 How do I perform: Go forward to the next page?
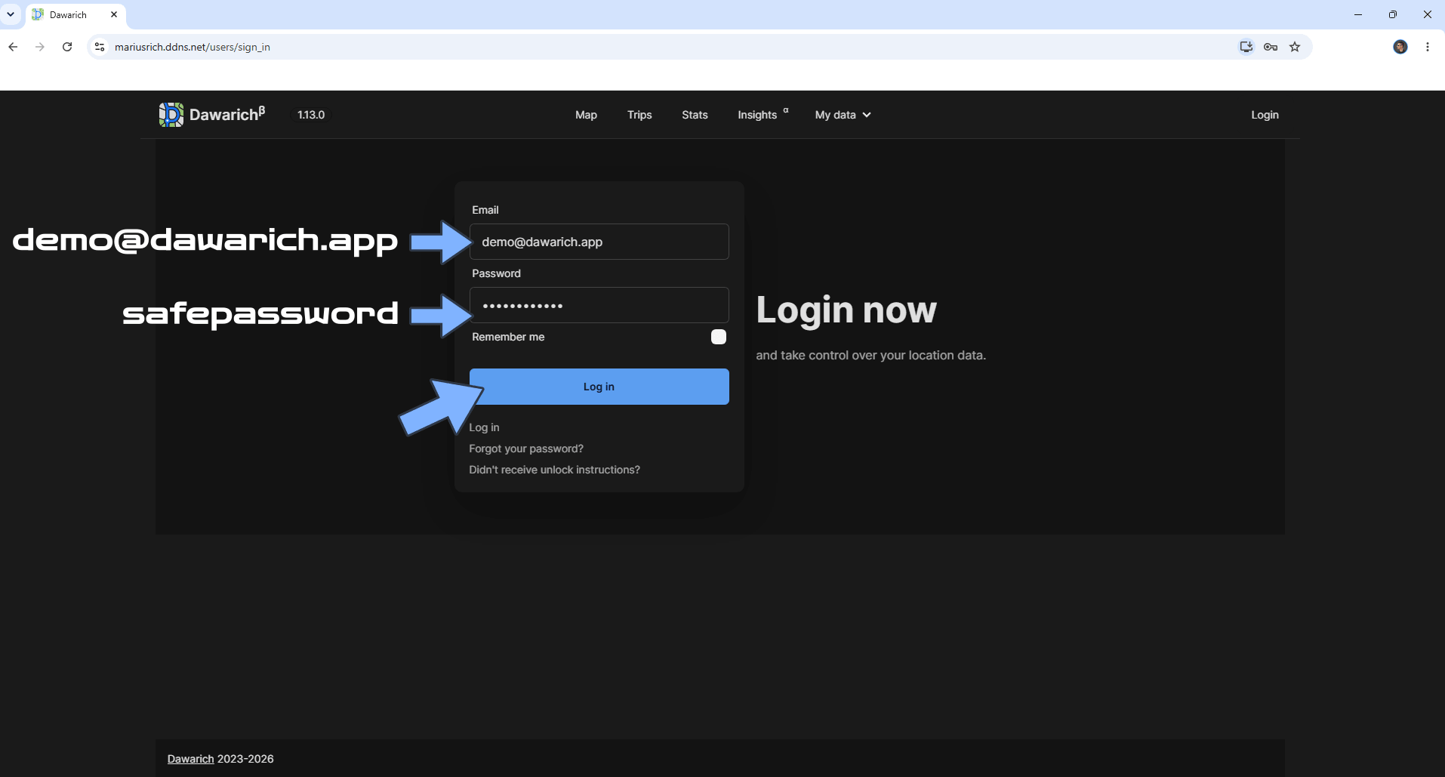pos(40,47)
